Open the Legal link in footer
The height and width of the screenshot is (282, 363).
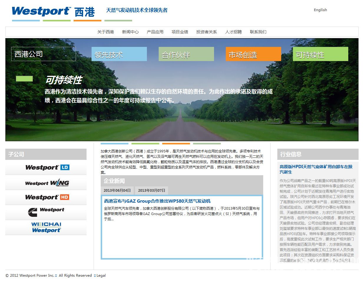coord(101,276)
